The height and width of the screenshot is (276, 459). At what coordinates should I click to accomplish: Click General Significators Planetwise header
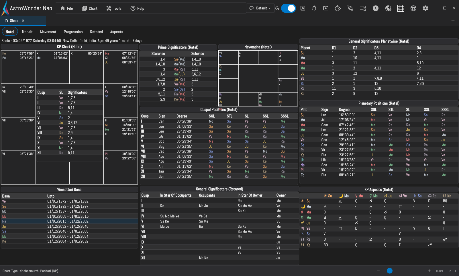pyautogui.click(x=379, y=41)
